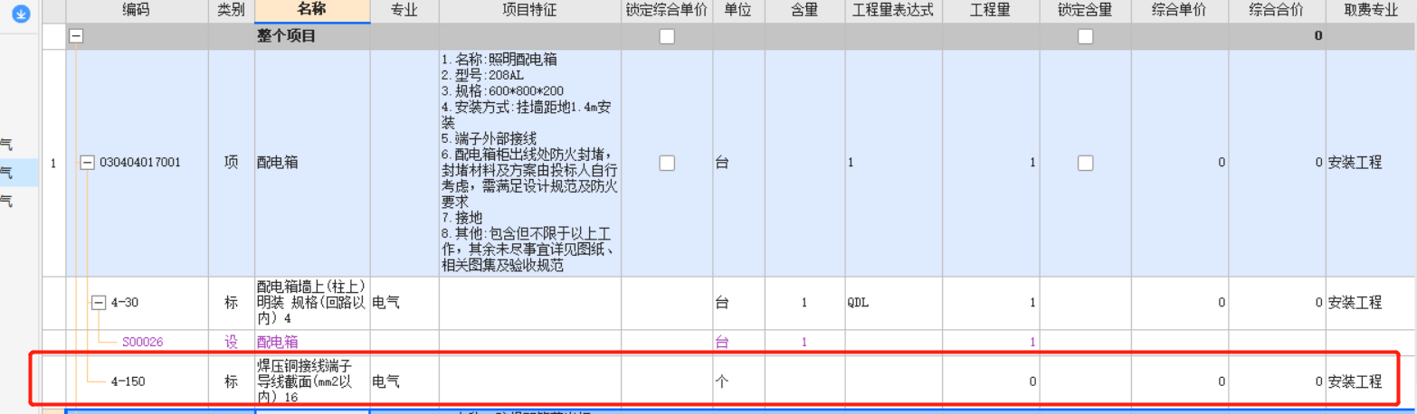Select the 单位 column header
The height and width of the screenshot is (414, 1417).
(737, 11)
